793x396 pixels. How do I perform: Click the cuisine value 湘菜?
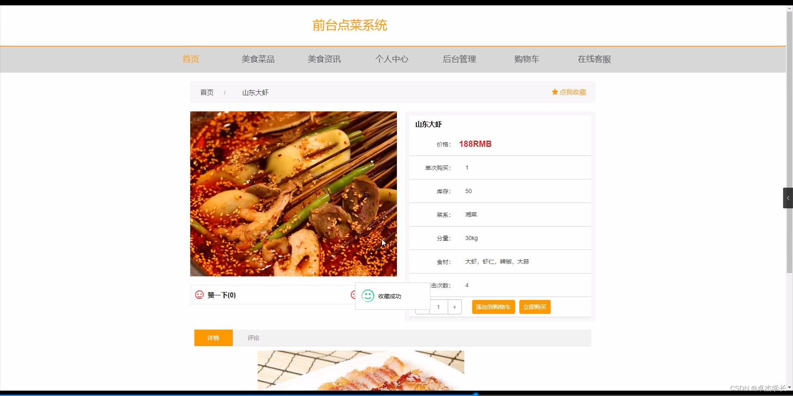[471, 214]
